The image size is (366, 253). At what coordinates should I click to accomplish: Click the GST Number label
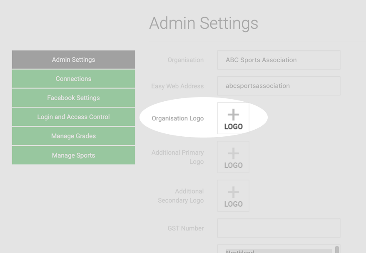click(186, 228)
